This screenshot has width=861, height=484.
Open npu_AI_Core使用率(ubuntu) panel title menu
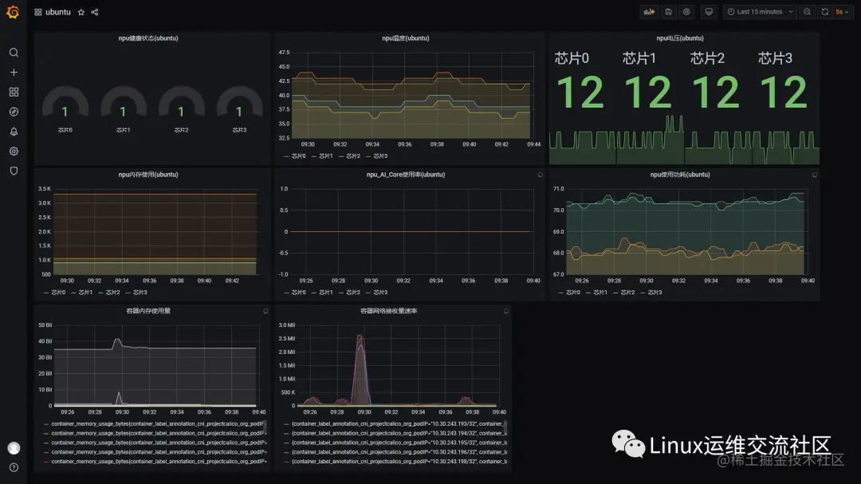(405, 175)
